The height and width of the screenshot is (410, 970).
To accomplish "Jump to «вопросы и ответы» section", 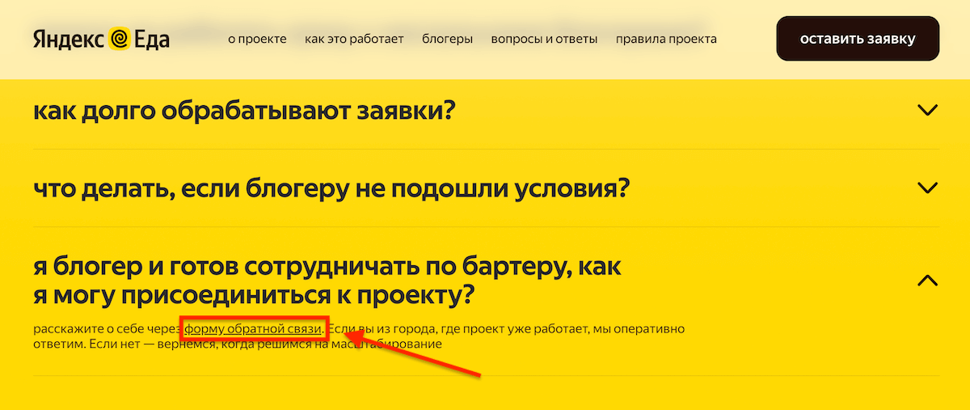I will coord(544,39).
